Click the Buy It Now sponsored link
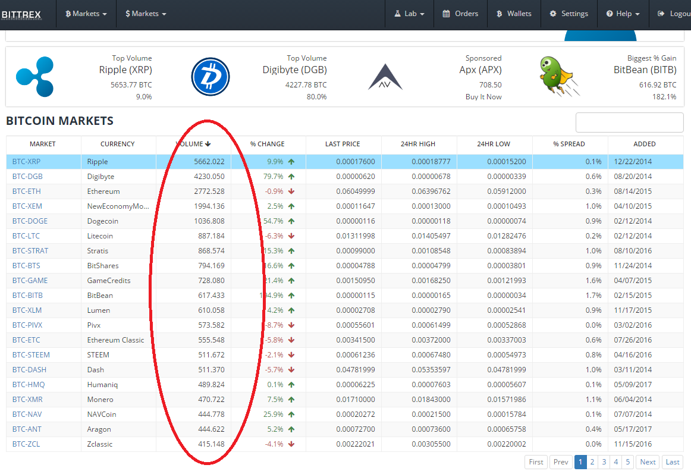The image size is (691, 471). tap(483, 97)
